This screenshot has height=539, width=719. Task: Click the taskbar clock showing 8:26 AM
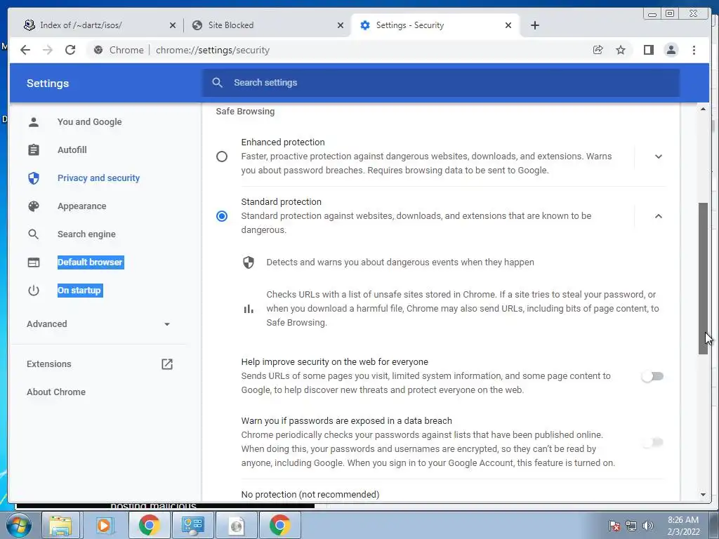point(683,526)
